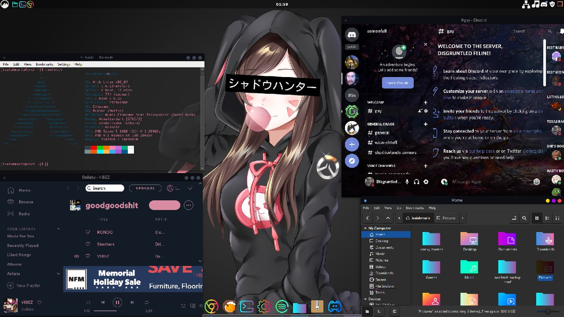Add a server with Discord's plus button

click(x=352, y=144)
